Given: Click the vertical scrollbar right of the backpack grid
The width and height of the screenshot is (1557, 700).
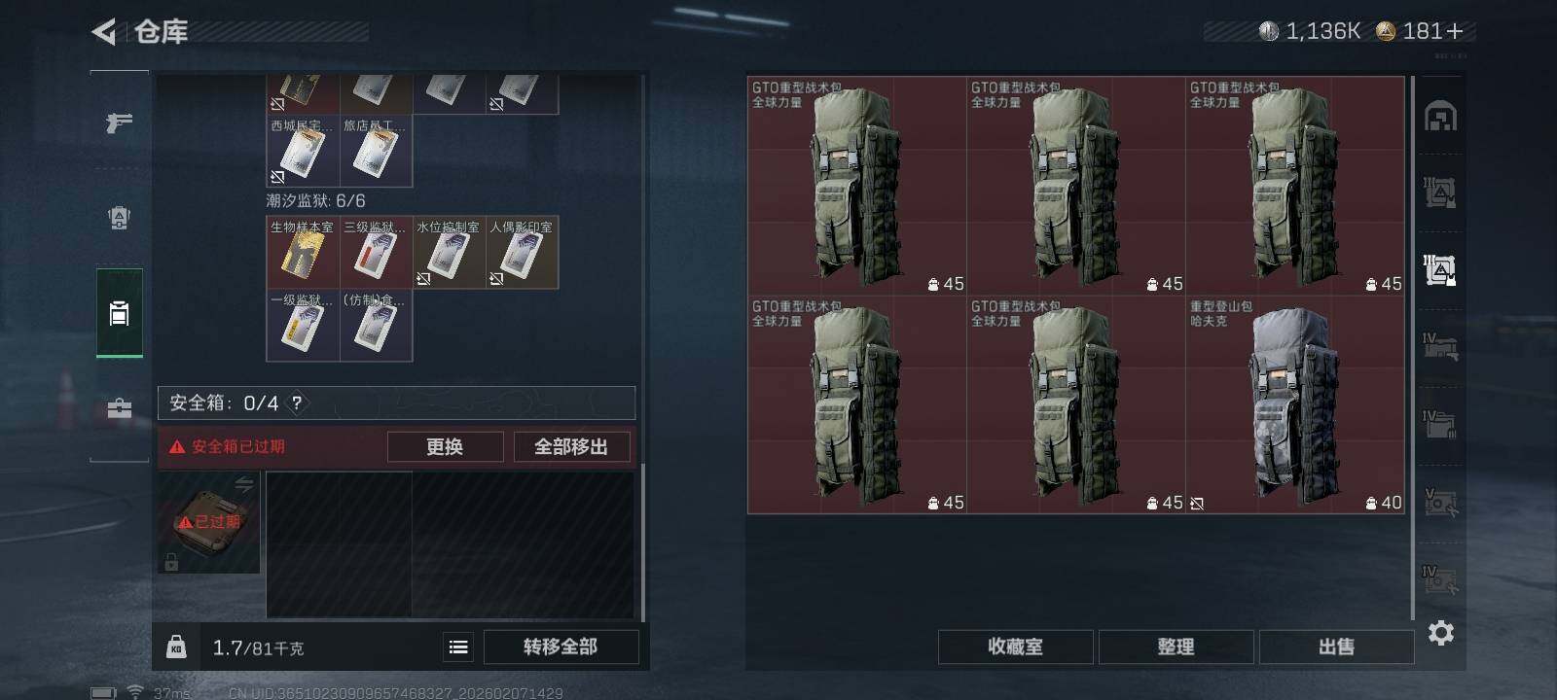Looking at the screenshot, I should coord(1412,347).
